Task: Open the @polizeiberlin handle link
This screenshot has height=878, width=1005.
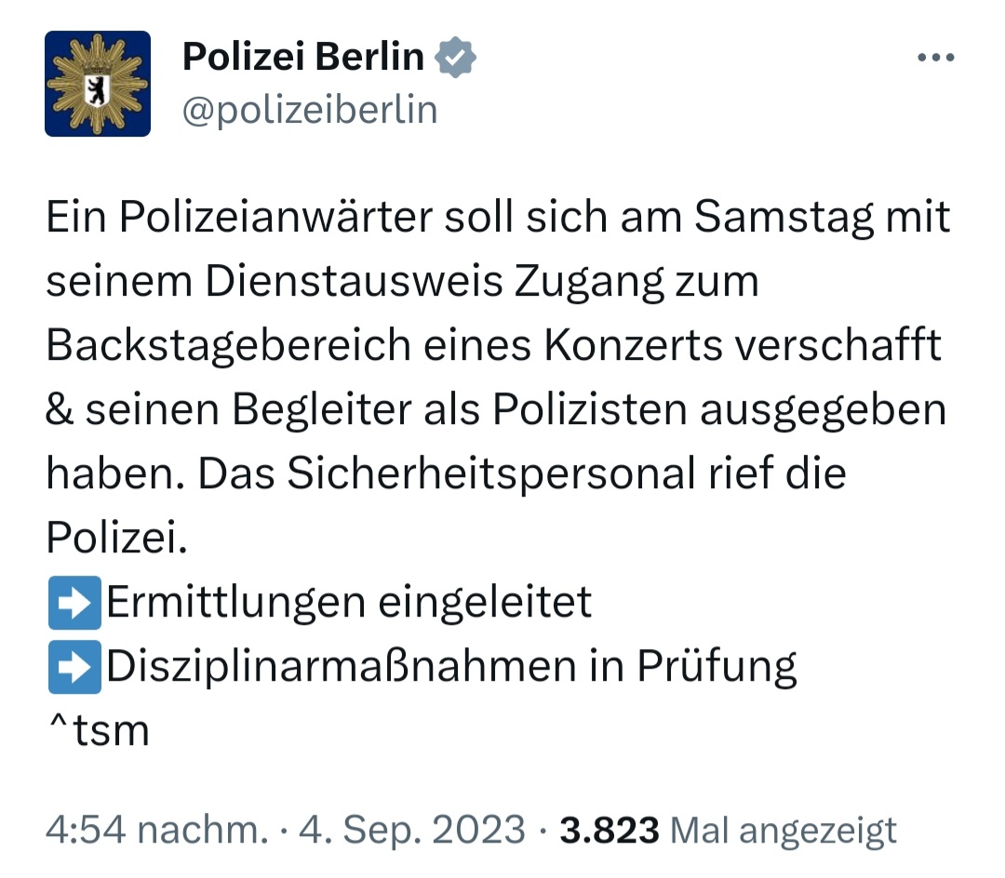Action: [310, 110]
